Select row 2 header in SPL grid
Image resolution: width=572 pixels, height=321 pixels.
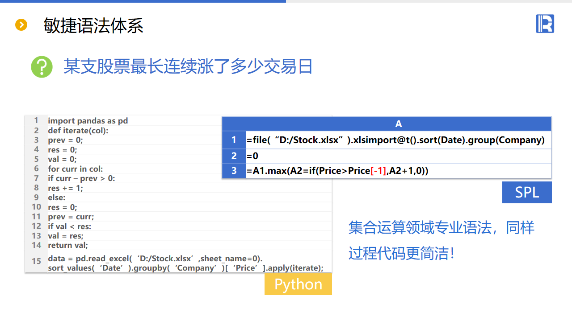coord(234,156)
